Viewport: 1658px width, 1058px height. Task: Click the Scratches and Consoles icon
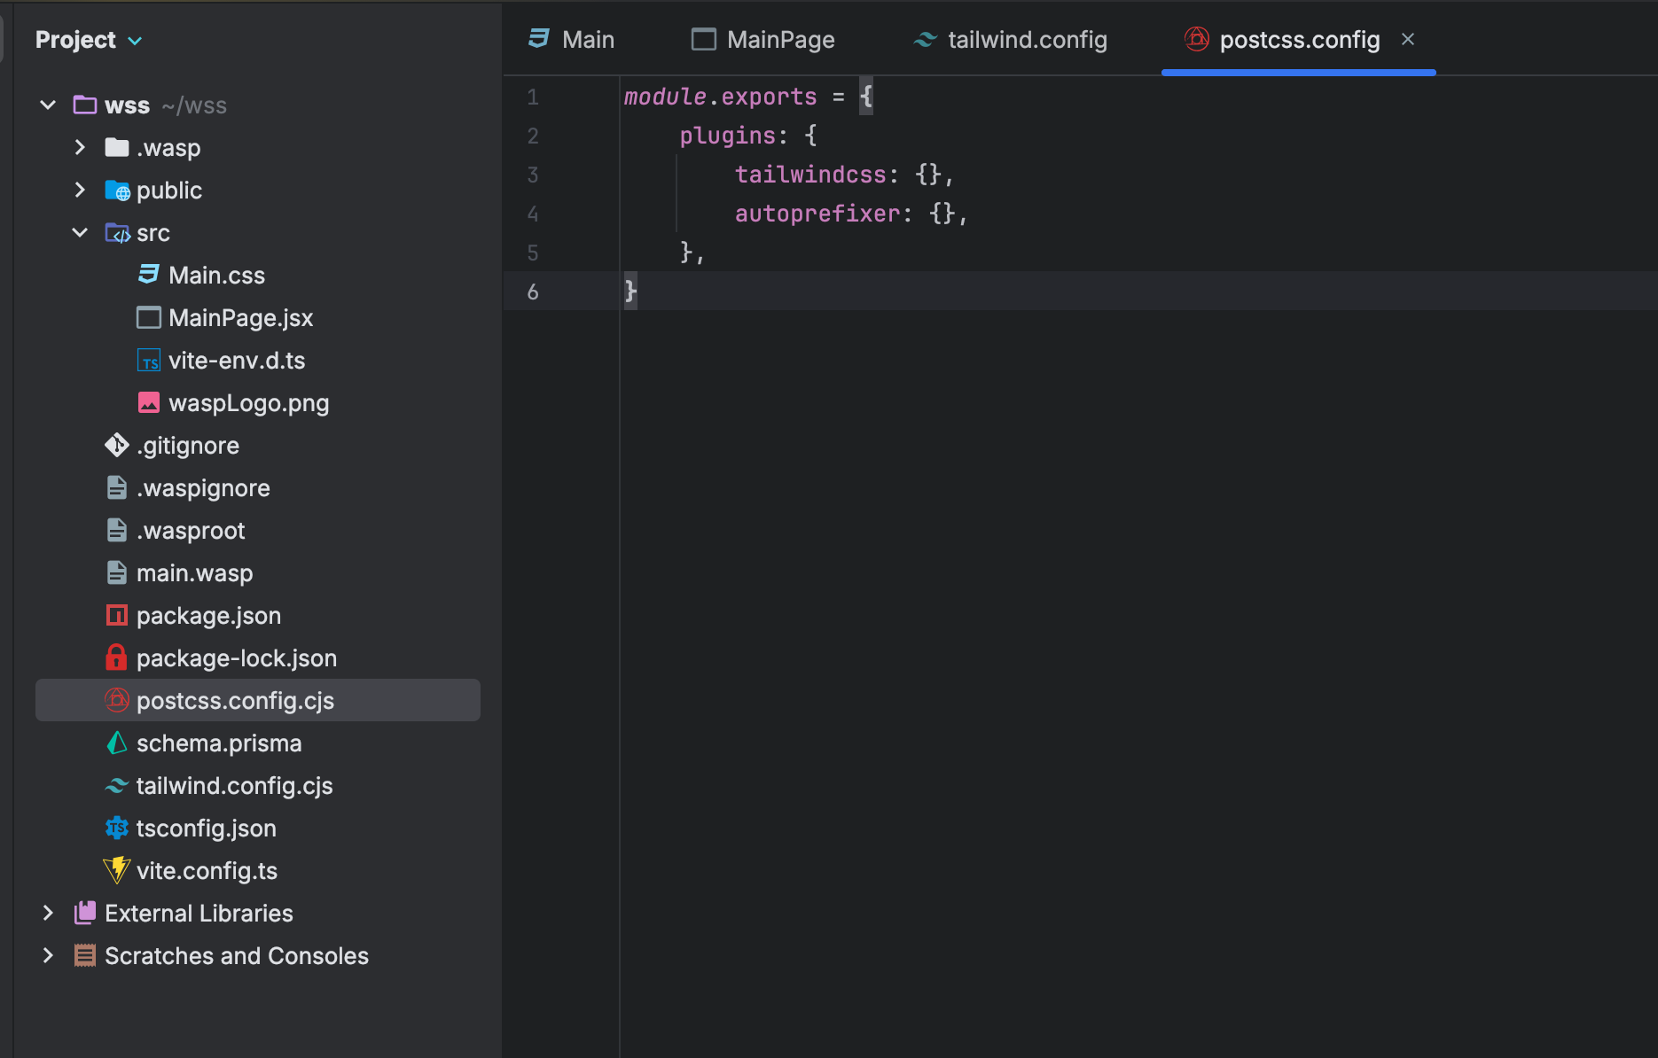point(85,955)
